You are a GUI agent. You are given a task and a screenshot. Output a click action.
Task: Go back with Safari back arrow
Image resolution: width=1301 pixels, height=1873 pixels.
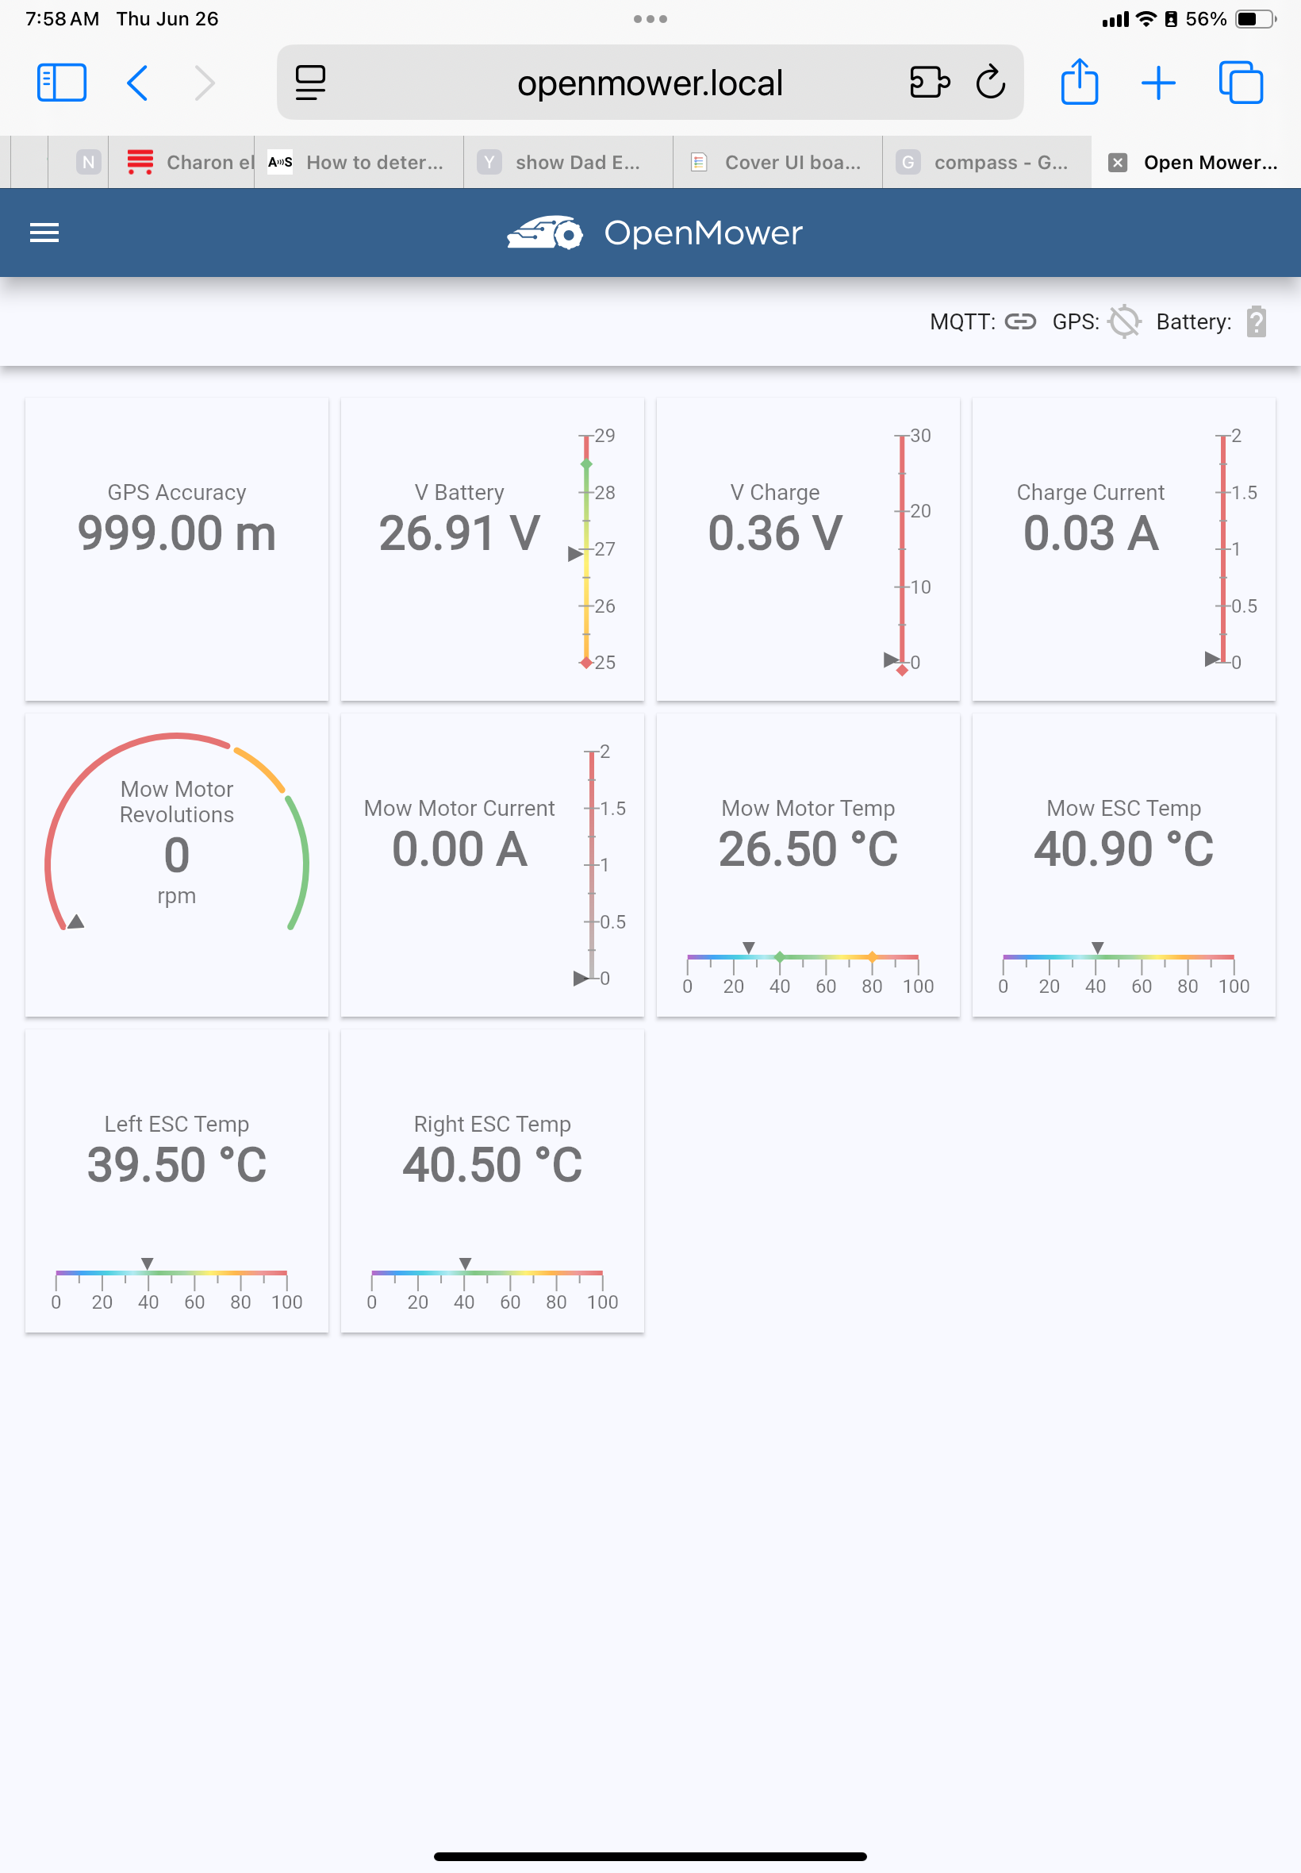[138, 83]
